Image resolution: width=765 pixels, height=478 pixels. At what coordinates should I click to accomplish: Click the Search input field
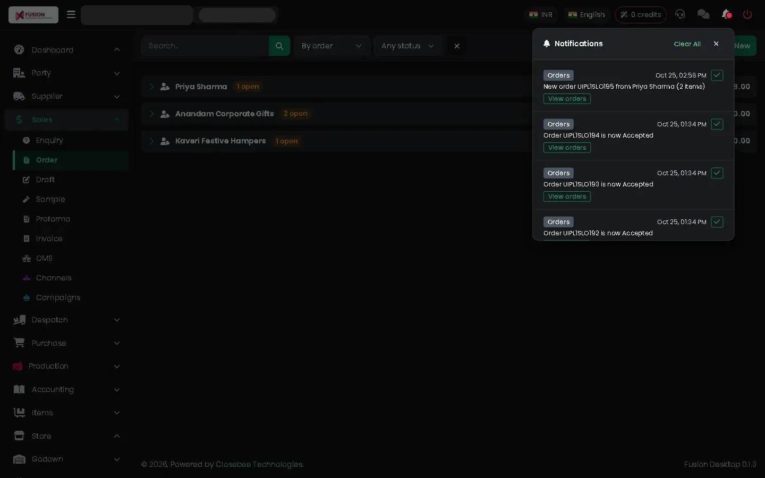pyautogui.click(x=205, y=46)
